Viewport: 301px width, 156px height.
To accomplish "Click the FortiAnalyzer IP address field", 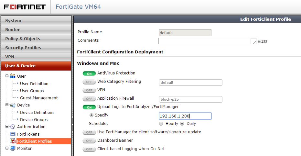I will pos(185,116).
